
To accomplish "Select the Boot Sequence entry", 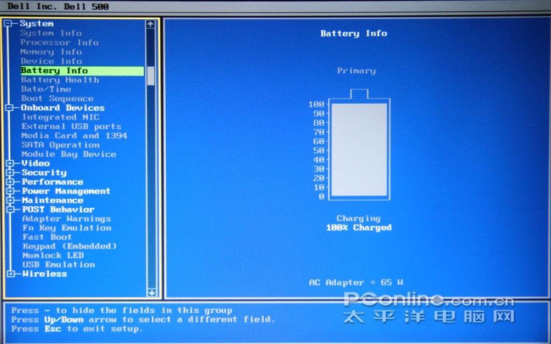I will [x=57, y=99].
